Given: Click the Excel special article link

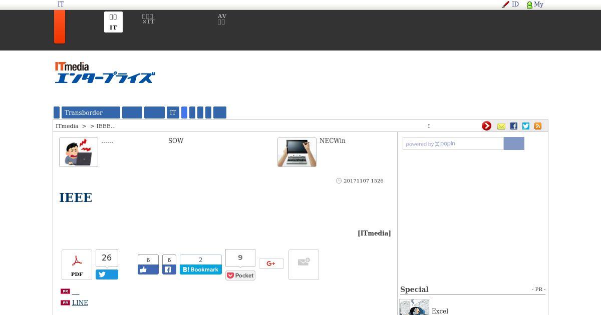Looking at the screenshot, I should 440,311.
